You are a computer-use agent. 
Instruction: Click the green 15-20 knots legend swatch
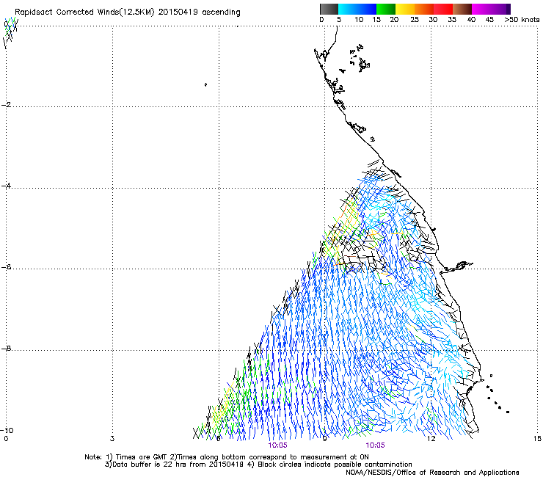click(386, 9)
